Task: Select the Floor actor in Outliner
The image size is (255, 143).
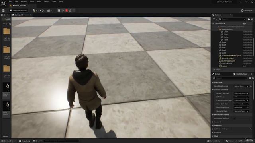Action: tap(226, 35)
